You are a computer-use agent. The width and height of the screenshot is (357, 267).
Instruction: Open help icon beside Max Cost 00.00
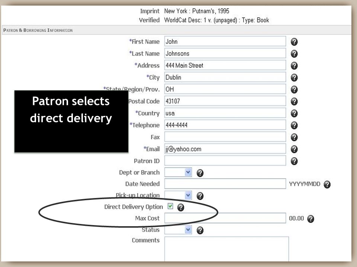click(x=311, y=219)
